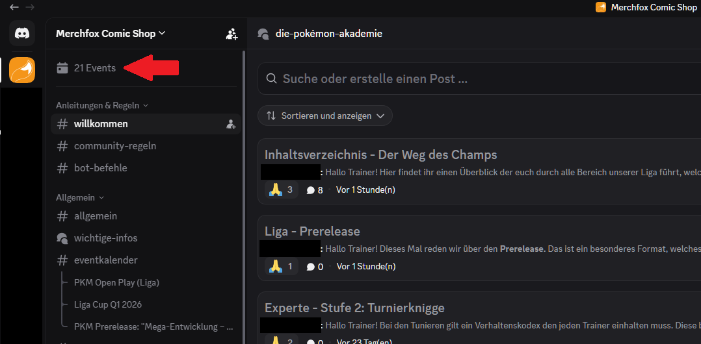The image size is (701, 344).
Task: Click the praying hands reaction on Inhaltsverzeichnis post
Action: (281, 190)
